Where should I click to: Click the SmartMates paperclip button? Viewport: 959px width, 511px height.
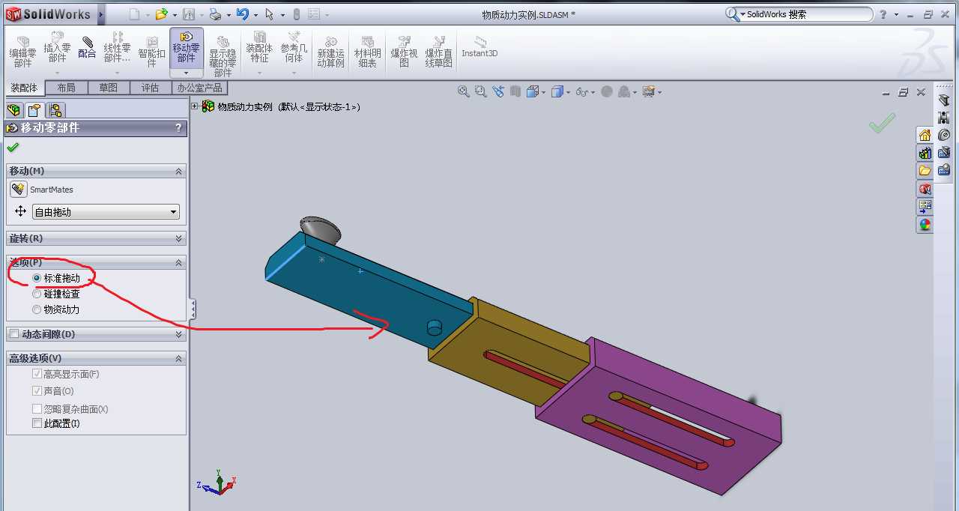point(19,190)
